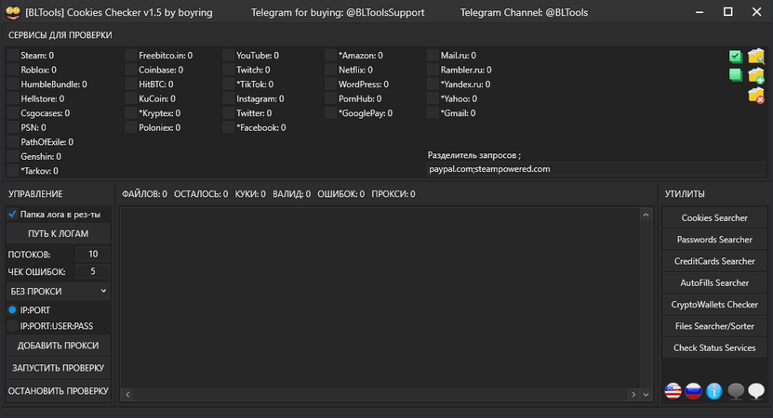The image size is (773, 418).
Task: Click the Check Status Services button
Action: pyautogui.click(x=714, y=347)
